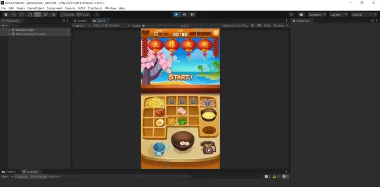Toggle Maximize On Play
The image size is (380, 187).
pyautogui.click(x=235, y=25)
